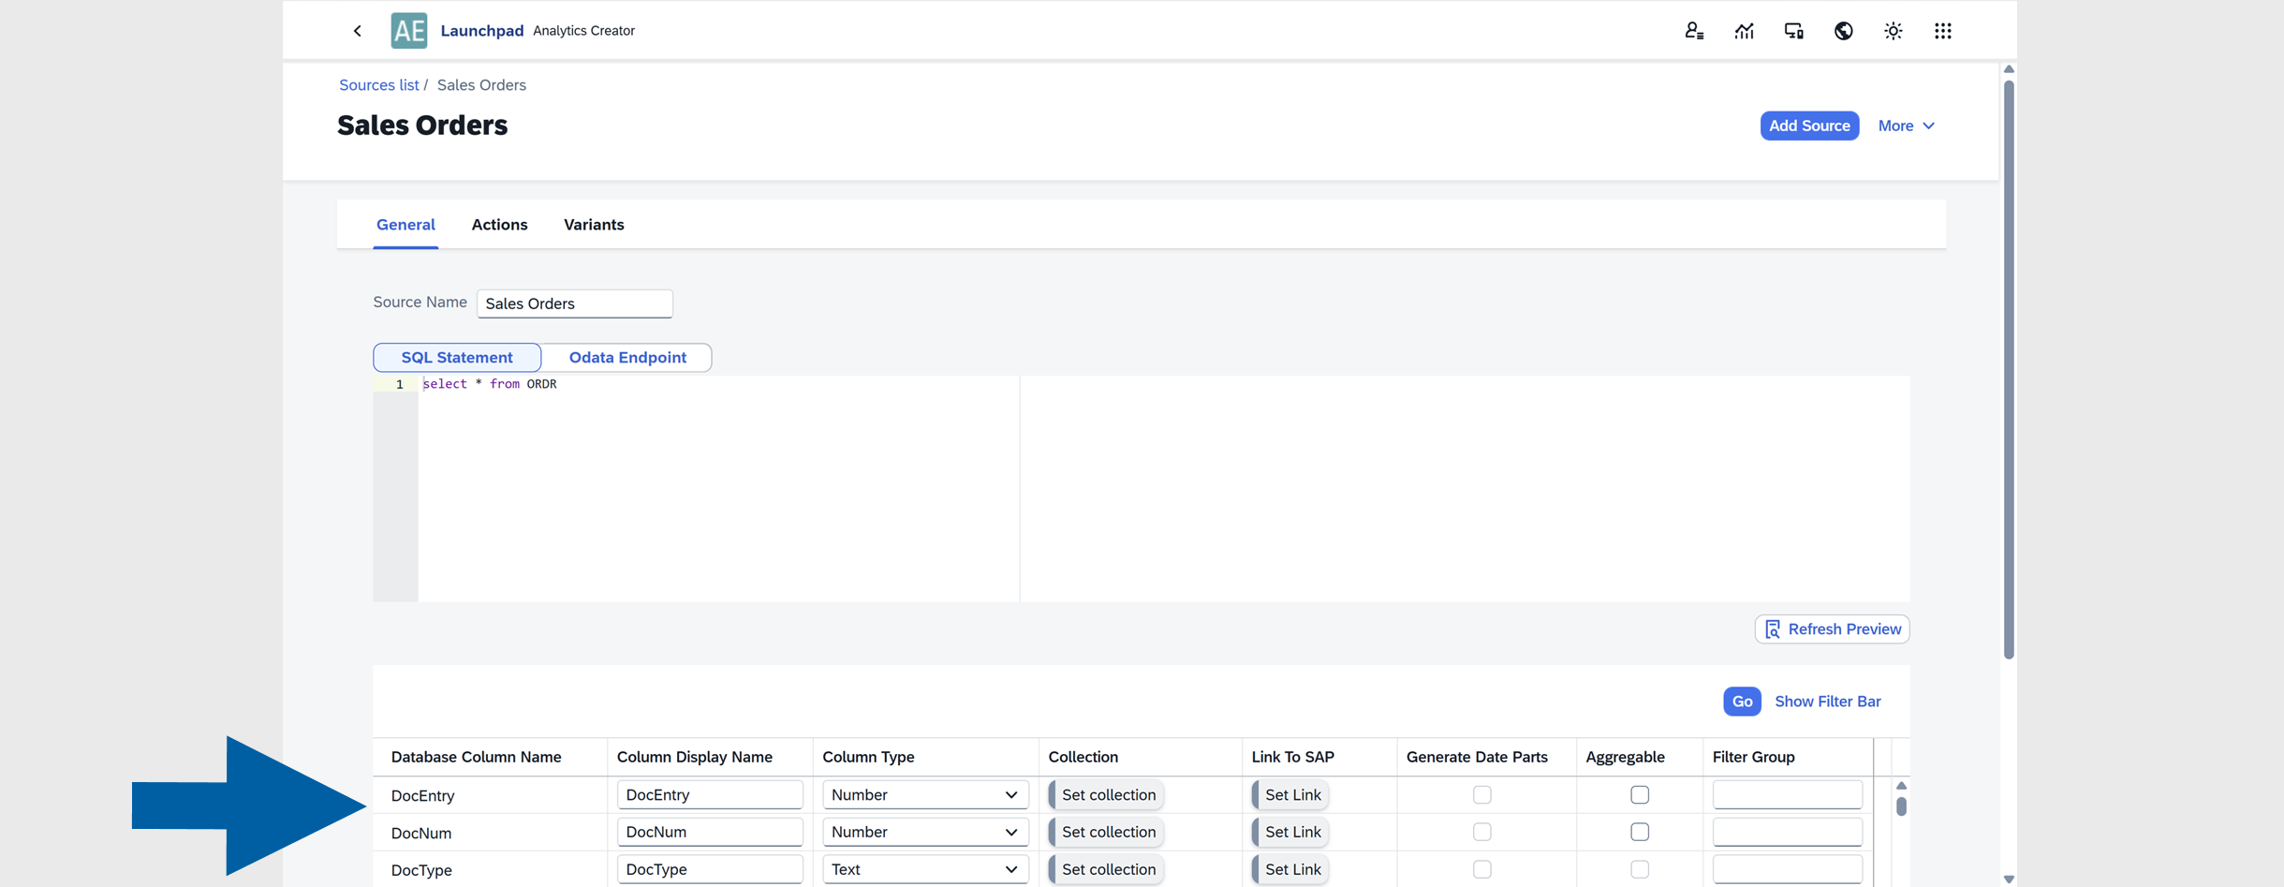
Task: Open the Variants tab
Action: coord(594,224)
